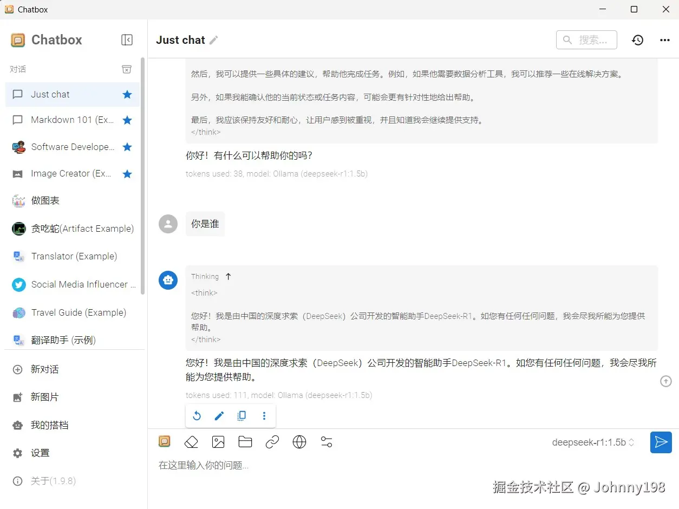Viewport: 679px width, 509px height.
Task: Regenerate the DeepSeek response
Action: pyautogui.click(x=197, y=415)
